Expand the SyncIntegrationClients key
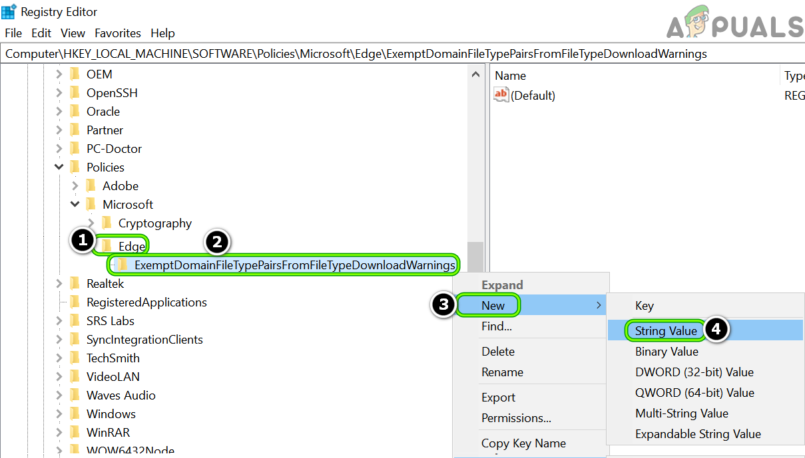 [x=59, y=340]
